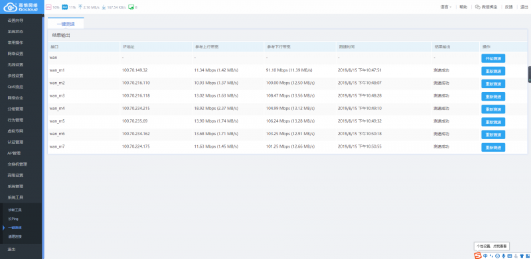Toggle Sogou punctuation mode icon
531x259 pixels.
(x=491, y=256)
